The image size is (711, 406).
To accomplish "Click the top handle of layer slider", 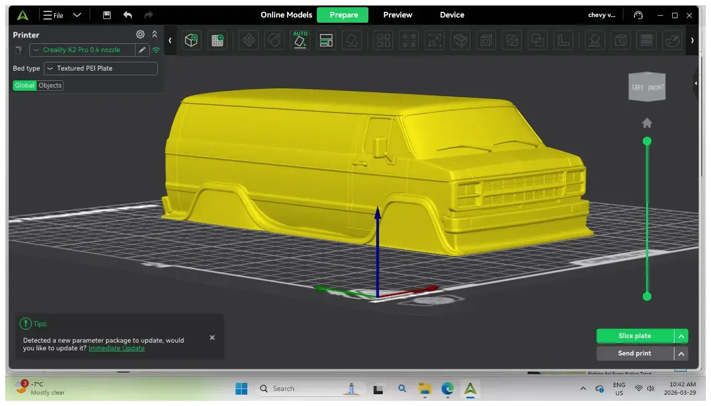I will pos(647,141).
